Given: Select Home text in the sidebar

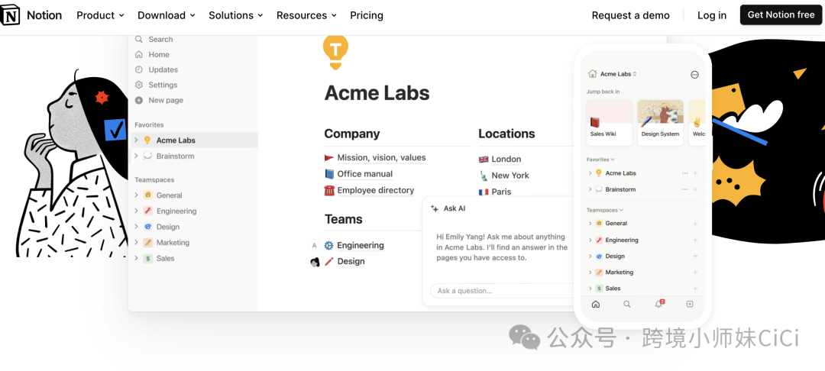Looking at the screenshot, I should (159, 54).
